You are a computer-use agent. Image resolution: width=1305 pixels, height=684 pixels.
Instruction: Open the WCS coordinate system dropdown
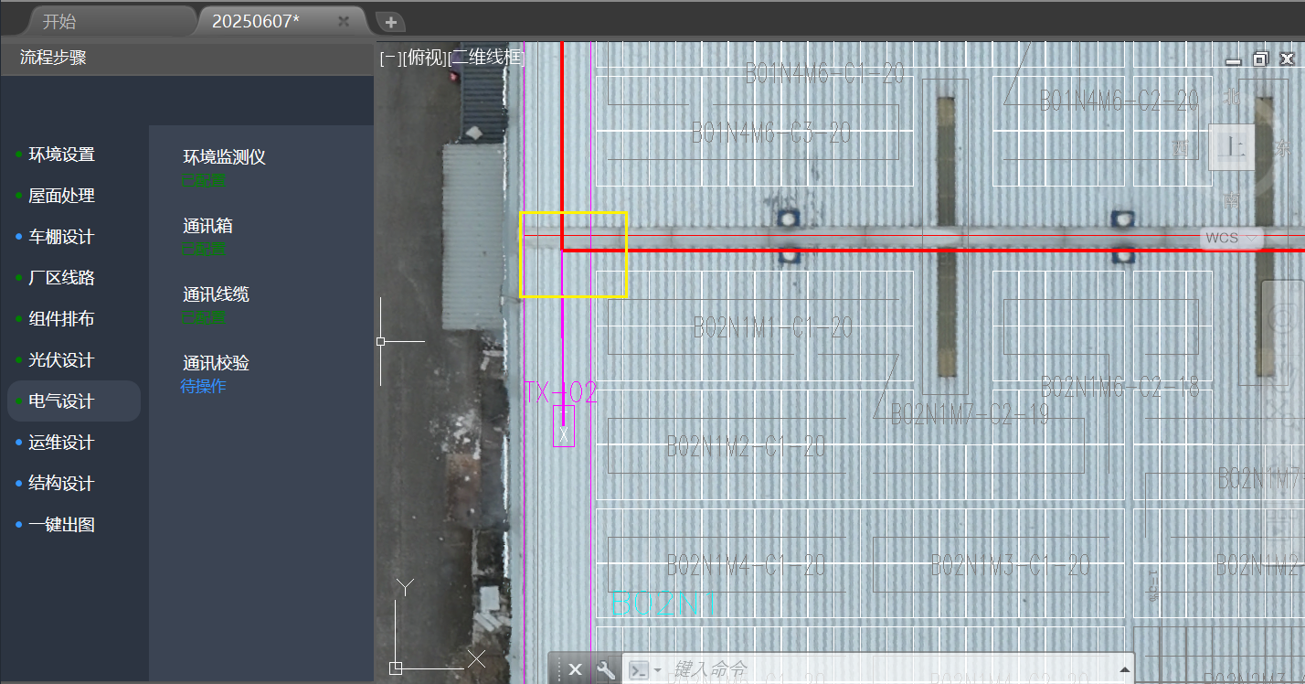[x=1231, y=238]
